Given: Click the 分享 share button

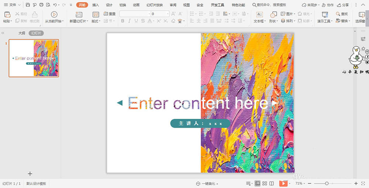Looking at the screenshot, I should point(343,5).
